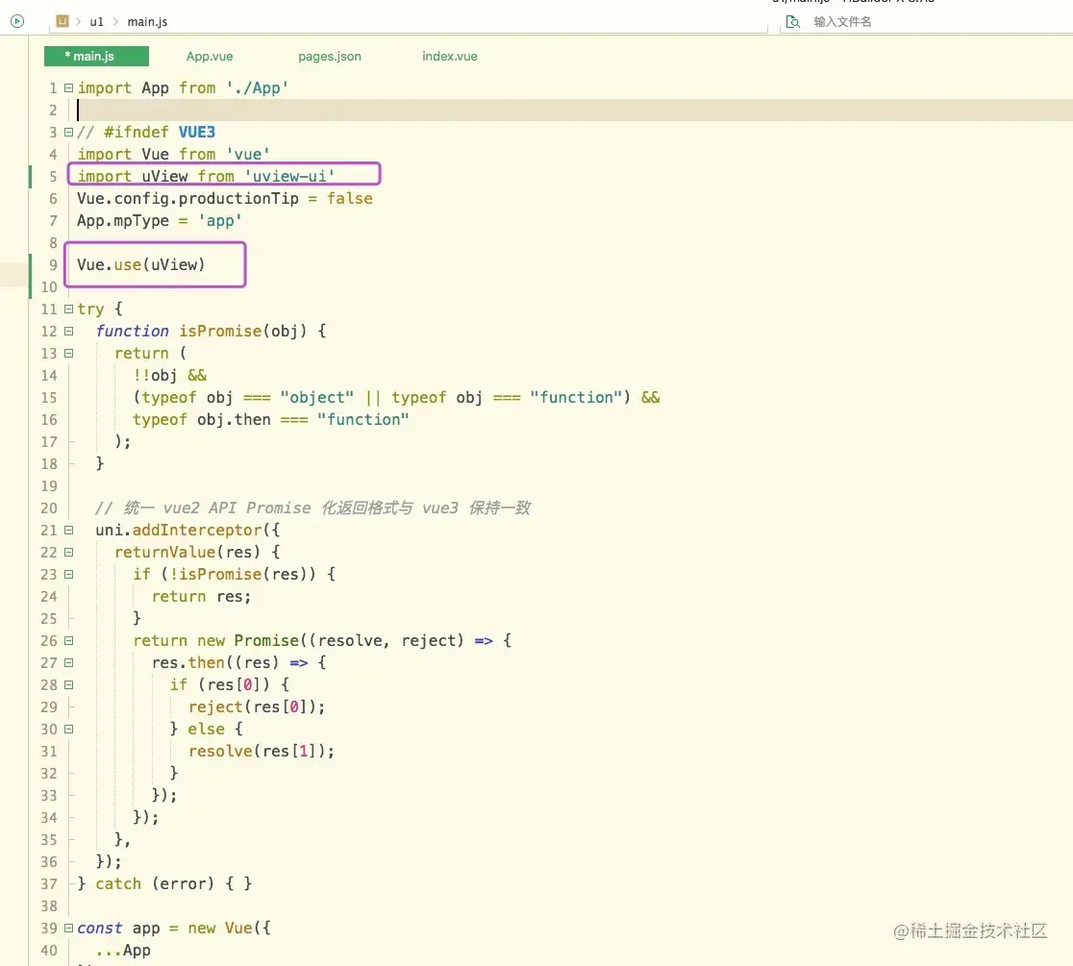The height and width of the screenshot is (966, 1073).
Task: Collapse if block fold on line 23
Action: point(68,575)
